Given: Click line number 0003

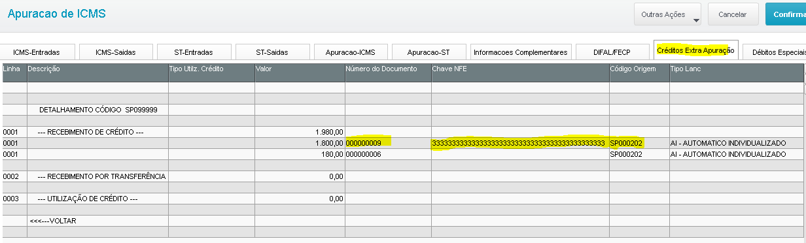Looking at the screenshot, I should 10,199.
